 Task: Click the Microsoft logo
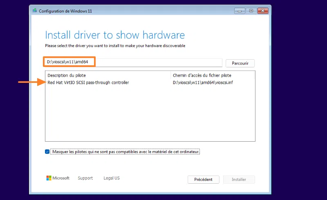[x=58, y=178]
